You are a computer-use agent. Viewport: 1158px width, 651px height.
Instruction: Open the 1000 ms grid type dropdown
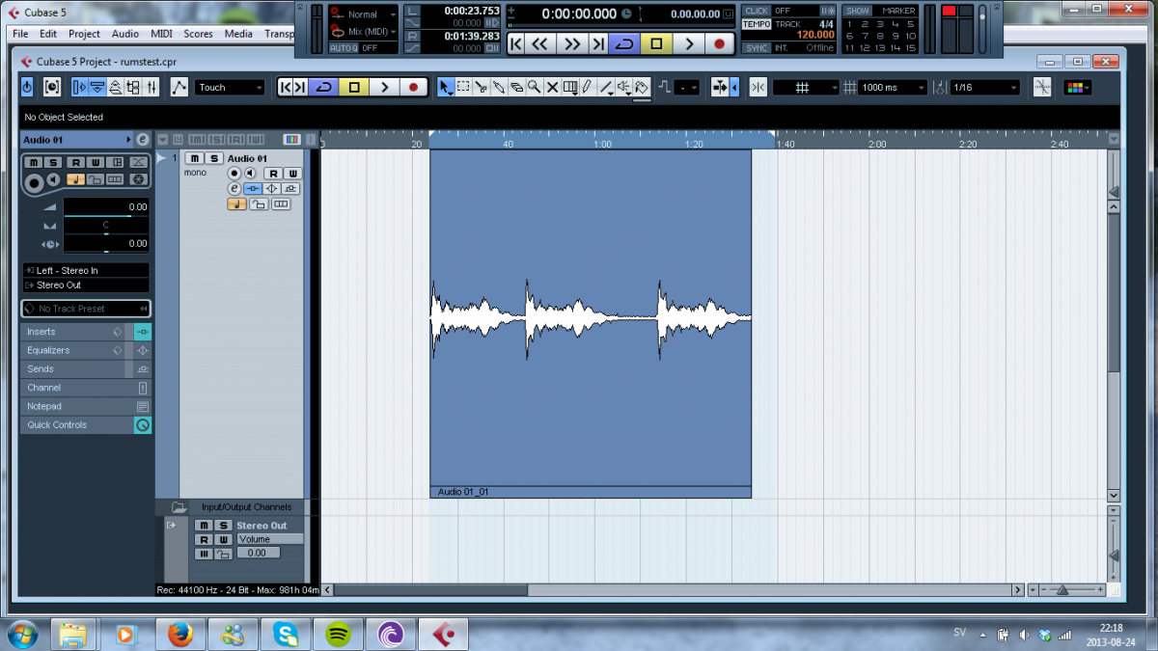coord(893,87)
